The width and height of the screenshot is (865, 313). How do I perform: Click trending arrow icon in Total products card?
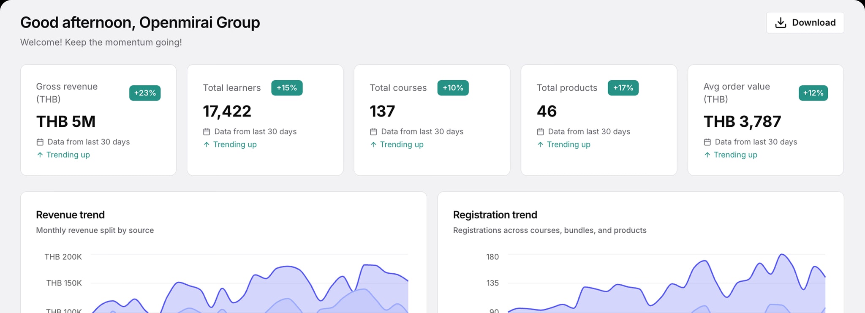tap(540, 144)
